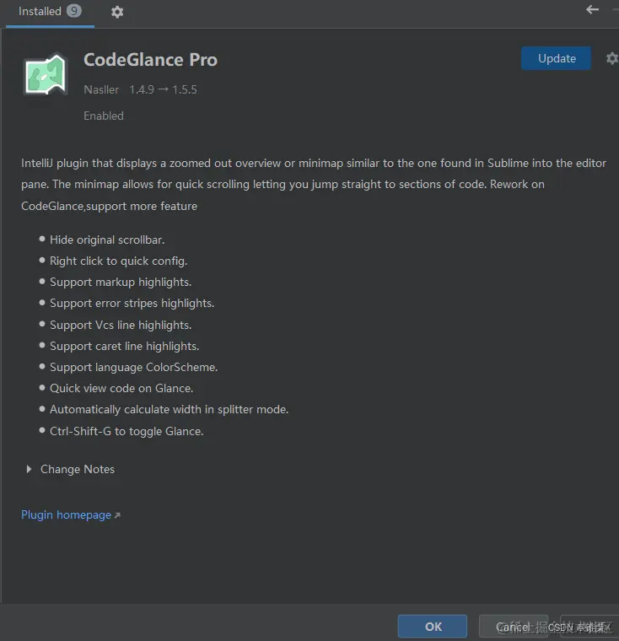Screen dimensions: 619x641
Task: Open the manage plugins gear menu beside Installed
Action: (117, 12)
